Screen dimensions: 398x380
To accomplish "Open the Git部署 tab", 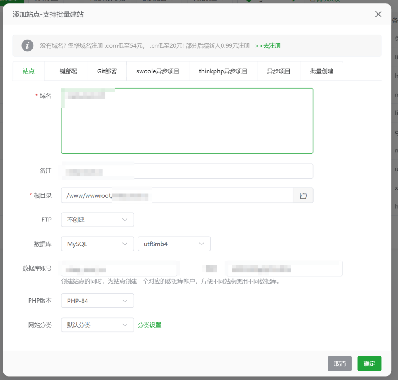I will tap(107, 71).
